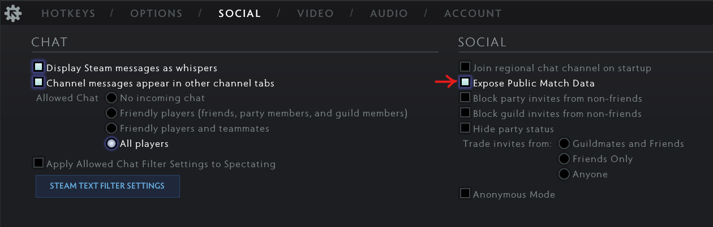Switch to the Options tab
The image size is (713, 227).
[156, 14]
